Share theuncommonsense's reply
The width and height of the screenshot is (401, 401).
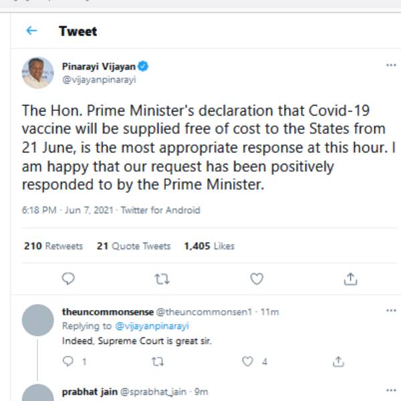[x=338, y=362]
